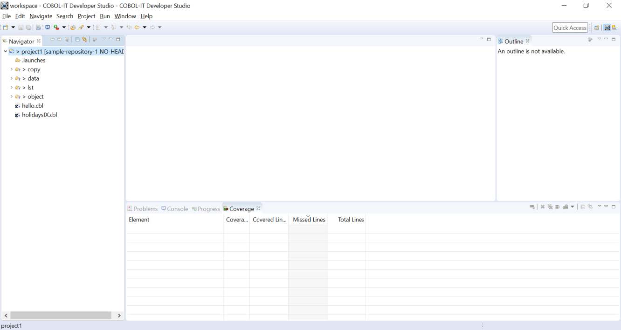This screenshot has height=330, width=621.
Task: Switch to the Console tab
Action: pos(174,209)
